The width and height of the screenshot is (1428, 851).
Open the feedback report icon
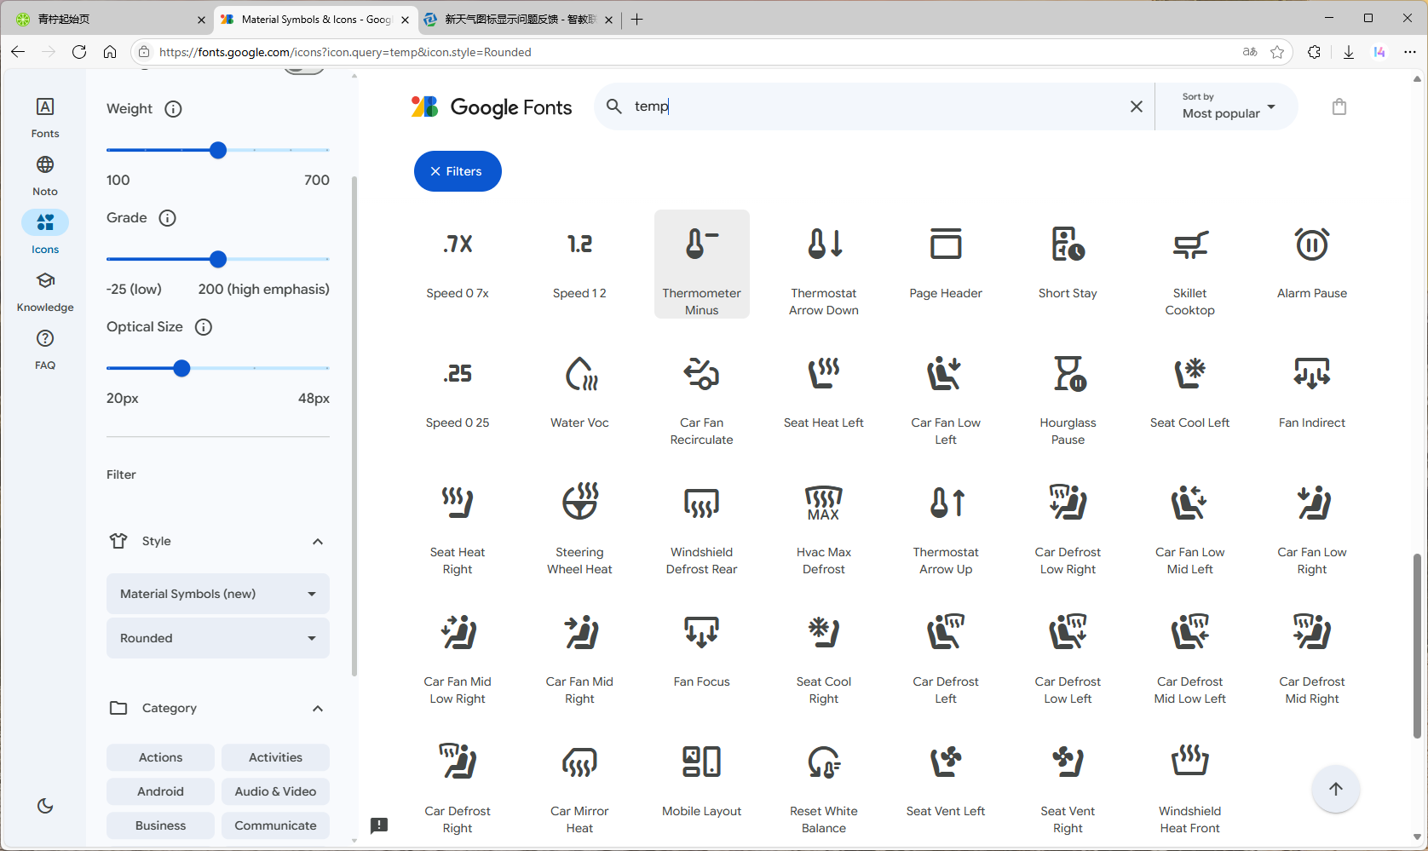tap(379, 825)
